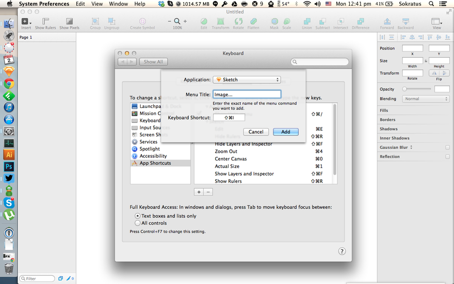Viewport: 454px width, 284px height.
Task: Open the Window menu
Action: (x=119, y=4)
